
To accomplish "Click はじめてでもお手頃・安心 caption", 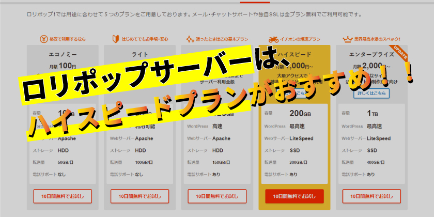I will pos(145,39).
